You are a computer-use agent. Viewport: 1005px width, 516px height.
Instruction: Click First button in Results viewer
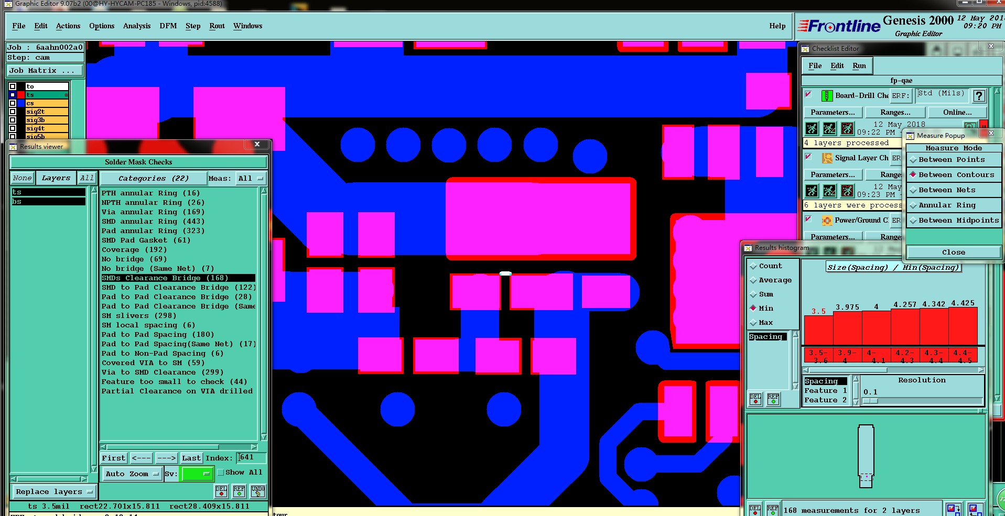tap(114, 458)
